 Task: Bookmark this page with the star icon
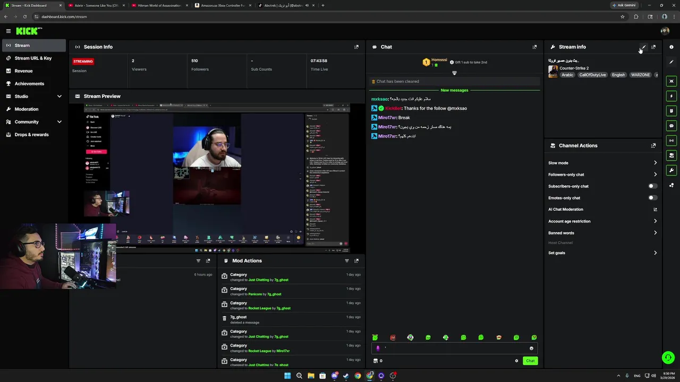(623, 16)
